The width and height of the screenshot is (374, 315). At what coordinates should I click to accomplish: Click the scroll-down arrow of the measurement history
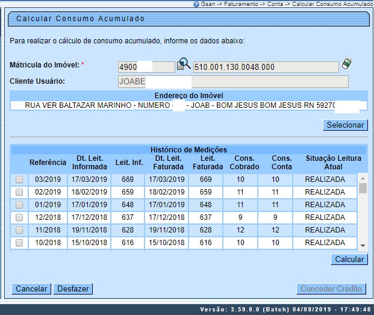363,246
